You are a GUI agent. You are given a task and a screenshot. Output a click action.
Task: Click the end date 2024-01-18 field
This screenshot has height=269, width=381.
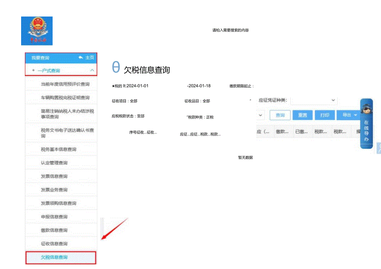tap(199, 86)
